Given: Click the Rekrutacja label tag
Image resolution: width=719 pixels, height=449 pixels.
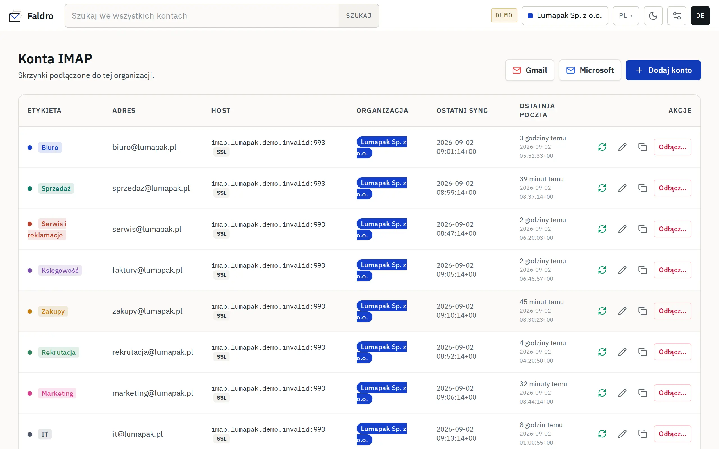Looking at the screenshot, I should [x=58, y=352].
